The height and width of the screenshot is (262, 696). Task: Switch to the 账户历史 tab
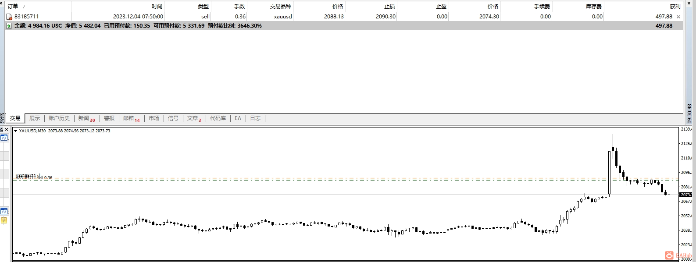59,118
